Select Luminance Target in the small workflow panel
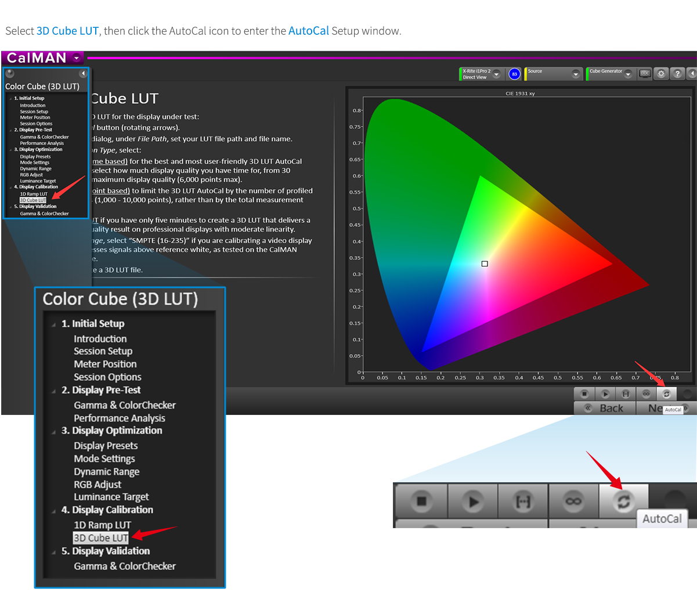697x603 pixels. [x=38, y=181]
